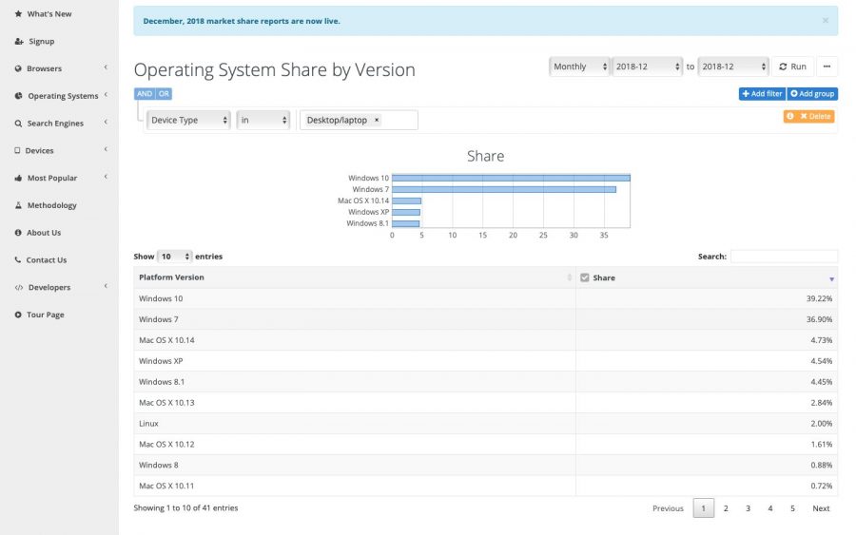Go to the Next results page

pyautogui.click(x=821, y=508)
